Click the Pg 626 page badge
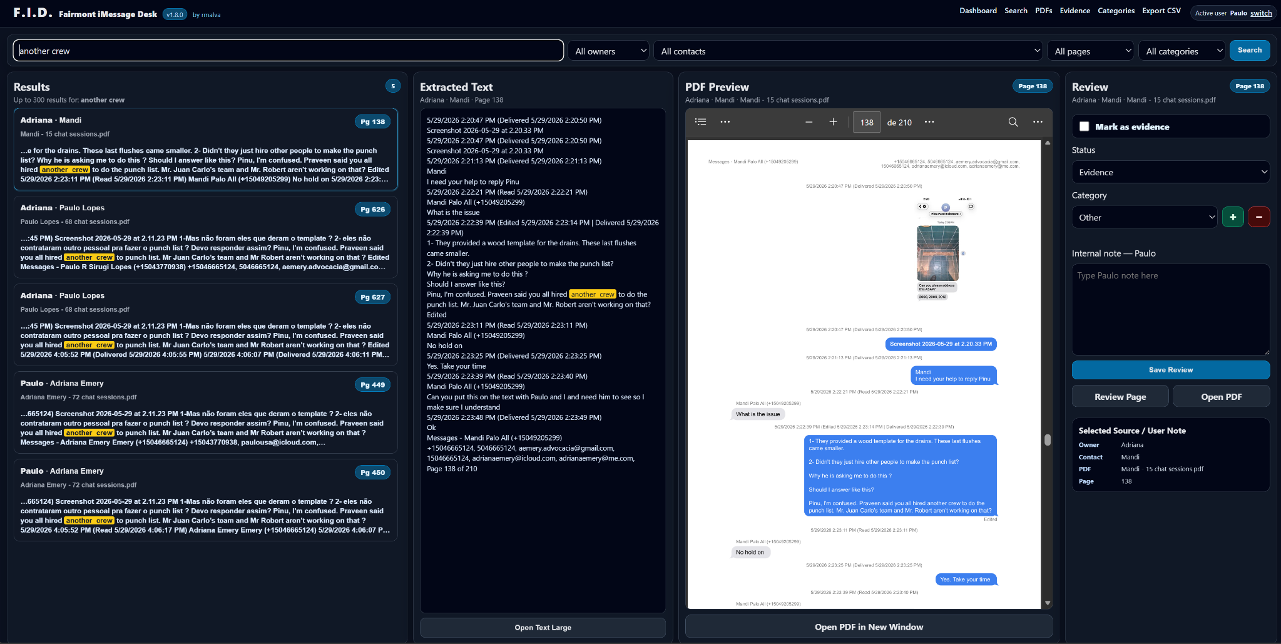Viewport: 1281px width, 644px height. pos(372,209)
